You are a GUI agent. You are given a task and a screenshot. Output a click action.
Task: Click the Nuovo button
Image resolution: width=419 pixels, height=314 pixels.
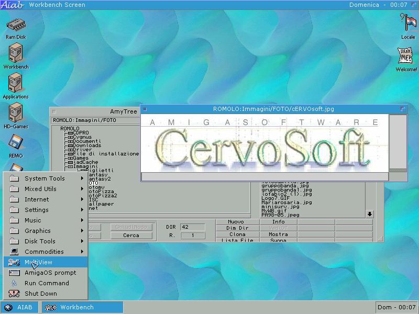click(237, 221)
